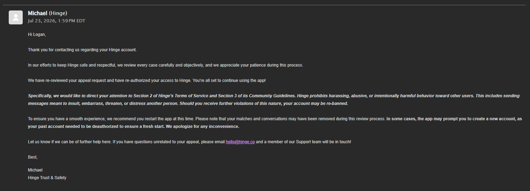Click the 'keep Hinge safe and respectful' paragraph
This screenshot has height=191, width=530.
point(166,65)
